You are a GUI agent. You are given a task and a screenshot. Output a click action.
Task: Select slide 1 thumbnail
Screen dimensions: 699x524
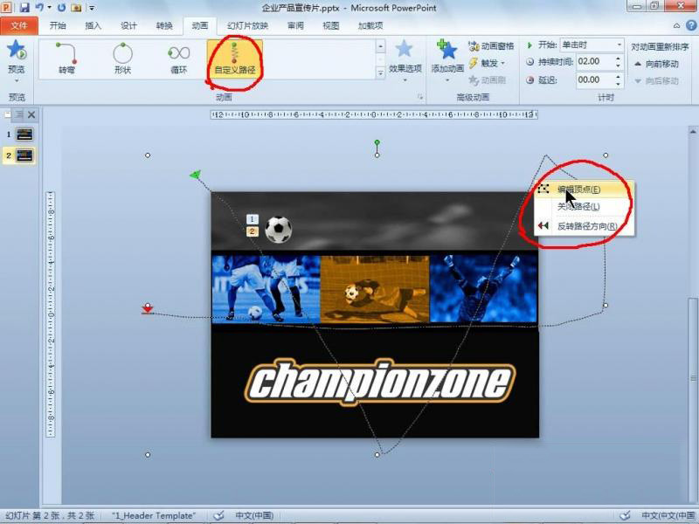pos(24,134)
